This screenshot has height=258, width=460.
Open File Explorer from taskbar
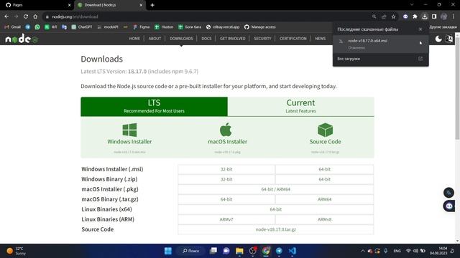pos(239,251)
